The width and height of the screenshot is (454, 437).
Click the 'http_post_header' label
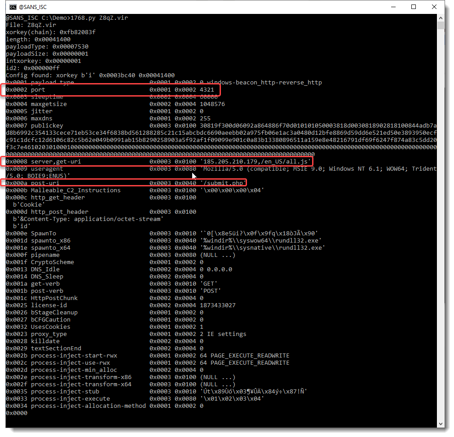60,212
